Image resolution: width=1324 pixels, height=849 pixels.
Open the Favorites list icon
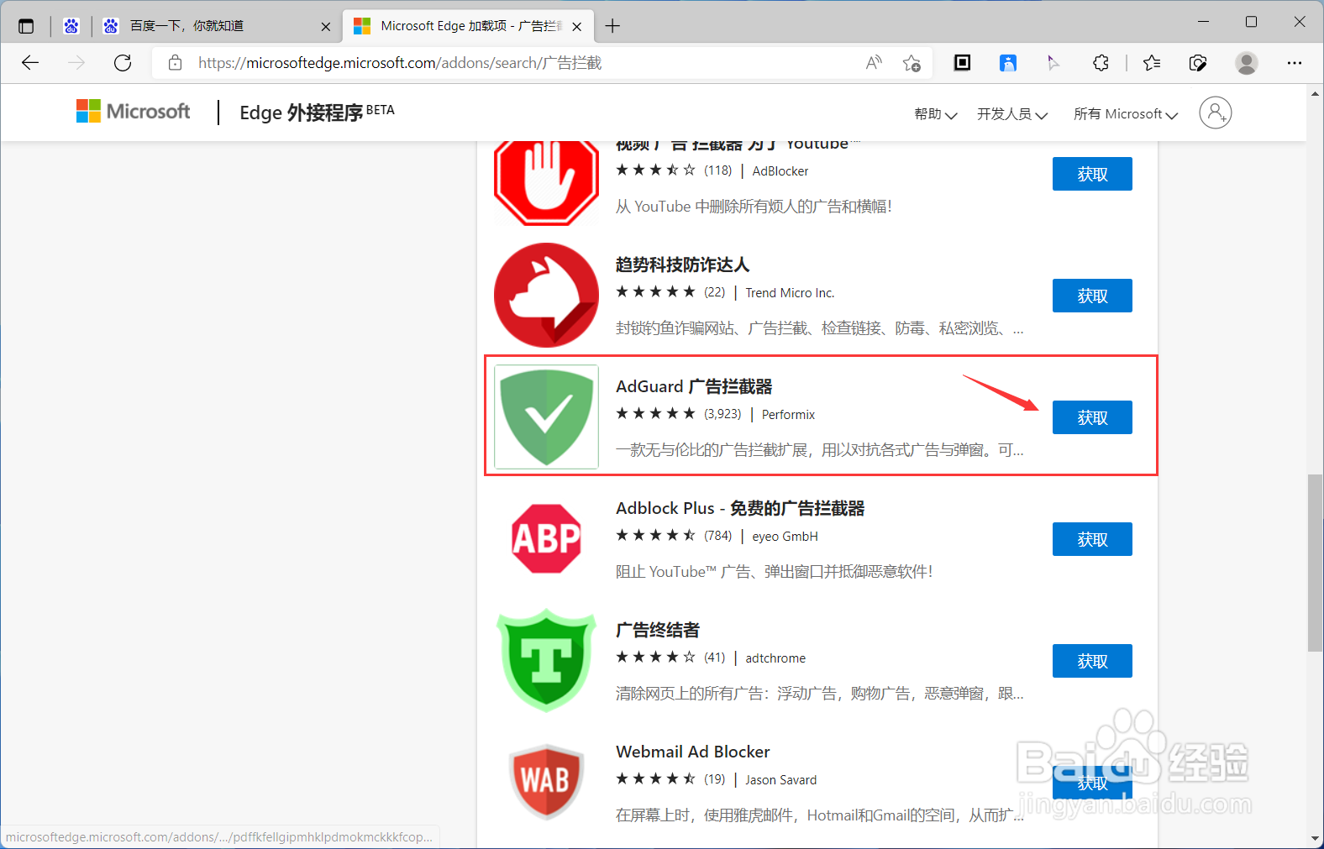1152,62
